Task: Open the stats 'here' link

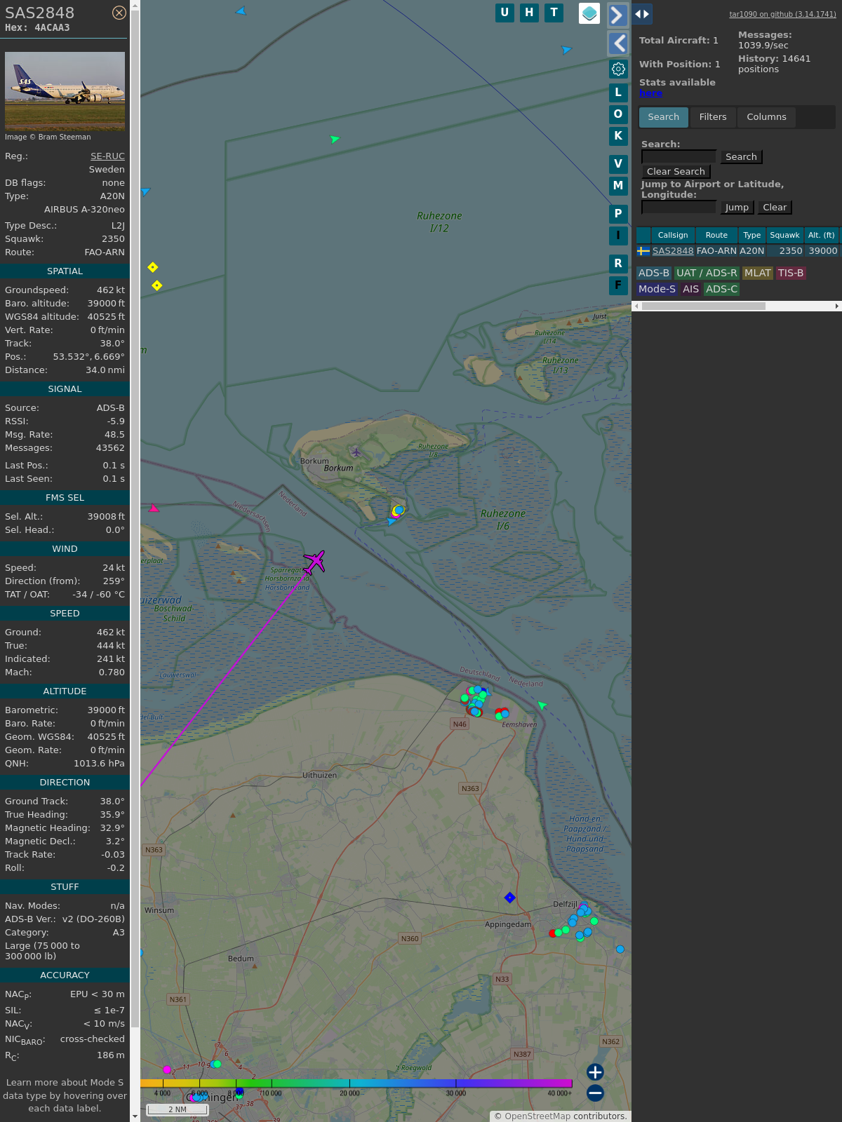Action: 650,93
